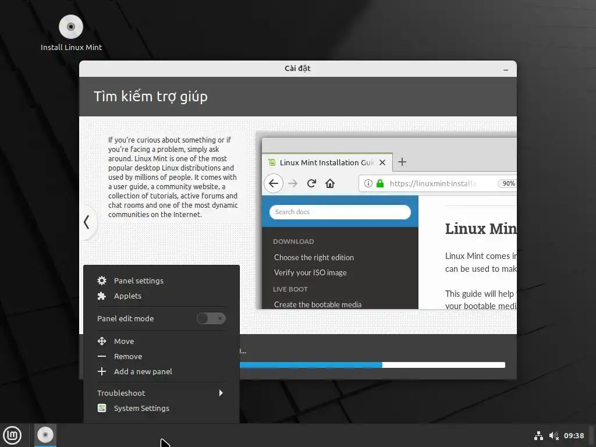Image resolution: width=596 pixels, height=447 pixels.
Task: Click the green padlock icon
Action: coord(379,183)
